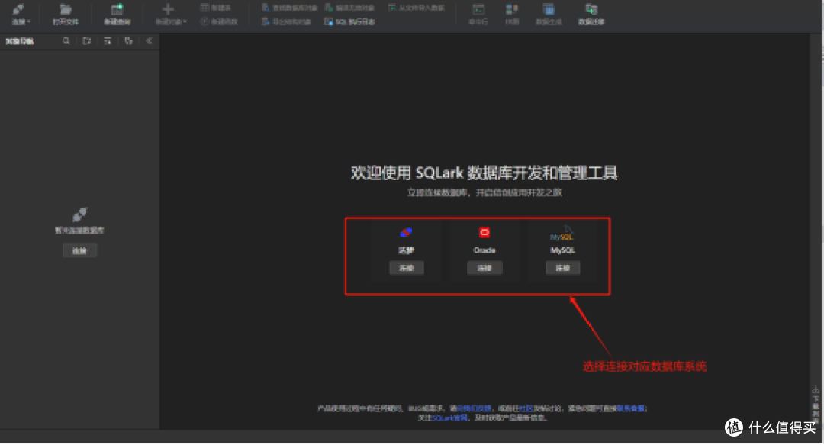Click the 达梦 database logo
The height and width of the screenshot is (445, 824).
click(x=406, y=232)
